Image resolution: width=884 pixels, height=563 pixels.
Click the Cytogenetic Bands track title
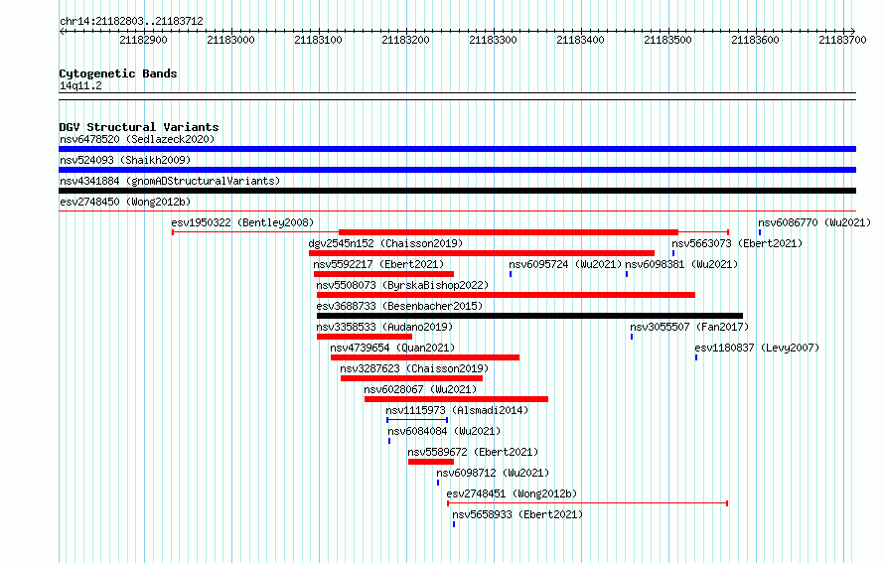click(118, 73)
